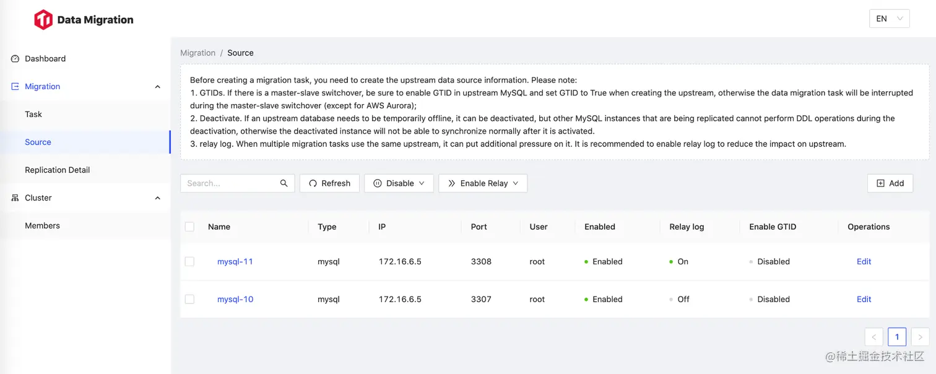Focus the Search input field
The image size is (936, 374).
click(x=230, y=183)
